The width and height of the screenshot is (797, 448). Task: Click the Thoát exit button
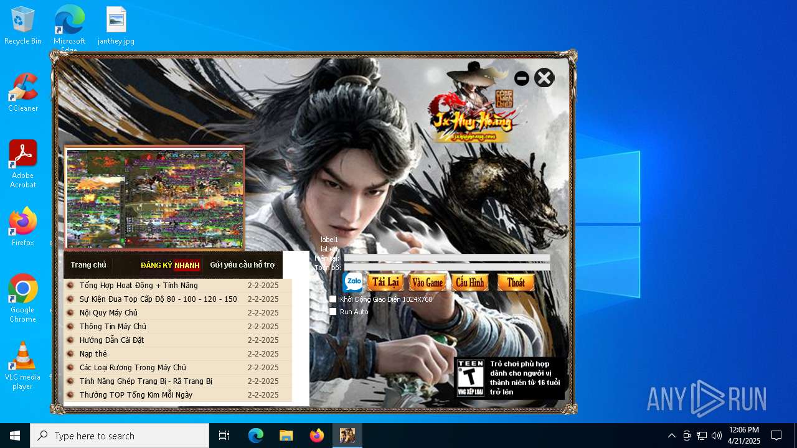pos(516,282)
